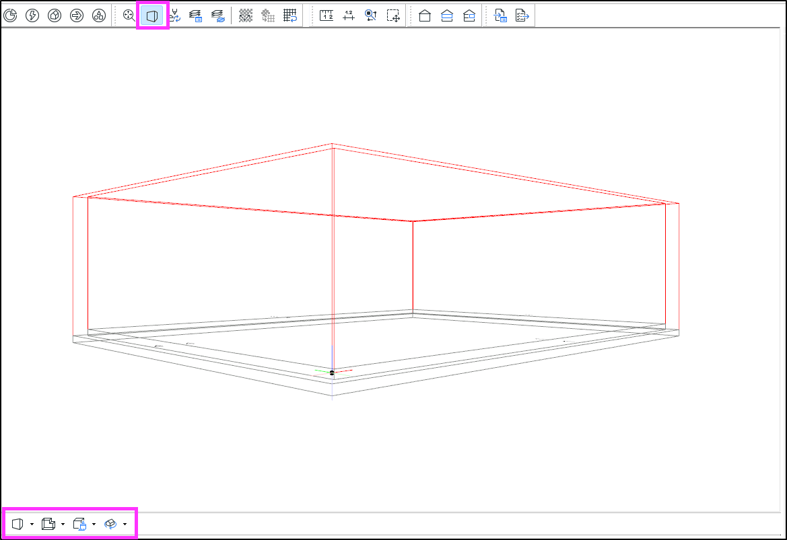The image size is (787, 540).
Task: Select the dashed marquee with move arrows icon
Action: 393,15
